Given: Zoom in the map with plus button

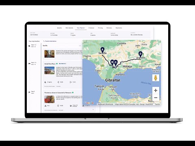Looking at the screenshot, I should [156, 90].
